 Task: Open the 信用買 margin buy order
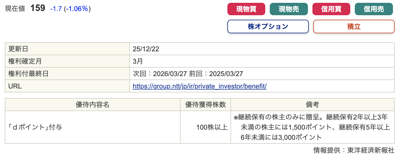(331, 9)
